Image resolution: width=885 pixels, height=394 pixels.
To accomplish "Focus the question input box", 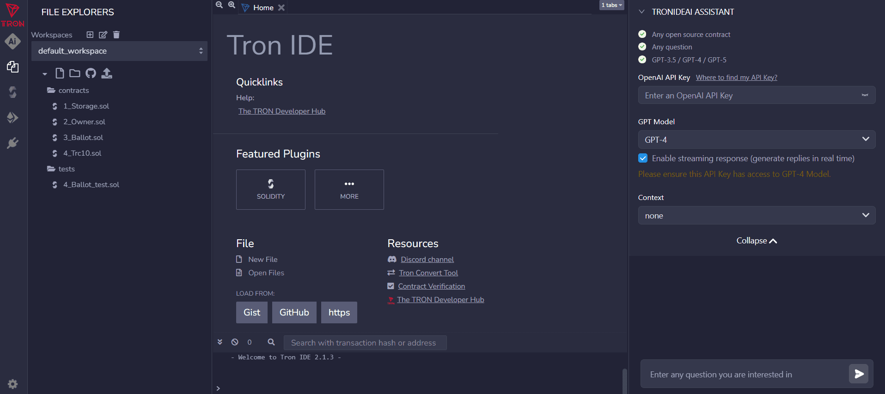I will pyautogui.click(x=744, y=374).
